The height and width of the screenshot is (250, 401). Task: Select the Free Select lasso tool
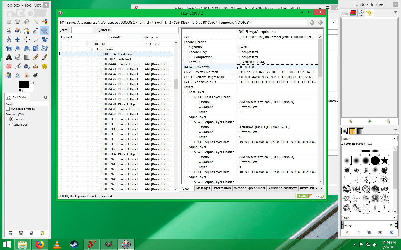coord(27,22)
